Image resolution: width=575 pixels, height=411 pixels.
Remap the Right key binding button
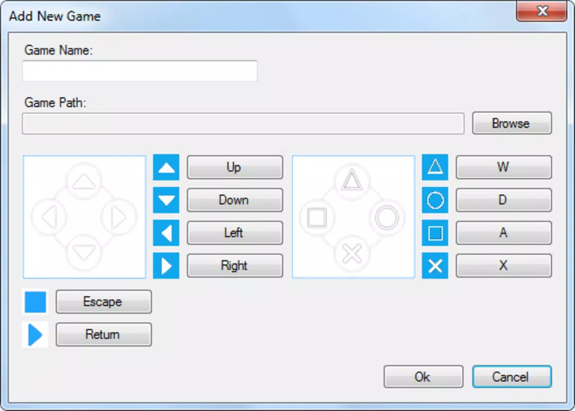(x=235, y=266)
